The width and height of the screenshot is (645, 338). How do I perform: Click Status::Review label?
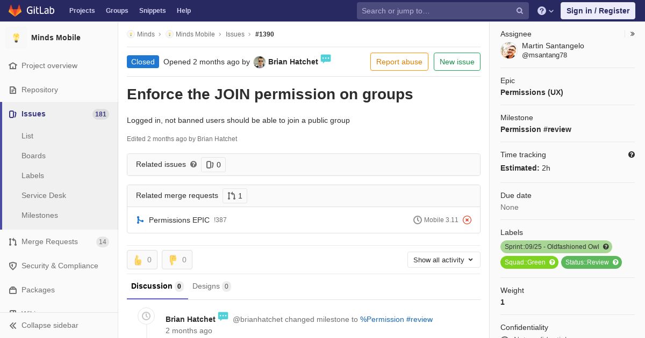point(591,262)
